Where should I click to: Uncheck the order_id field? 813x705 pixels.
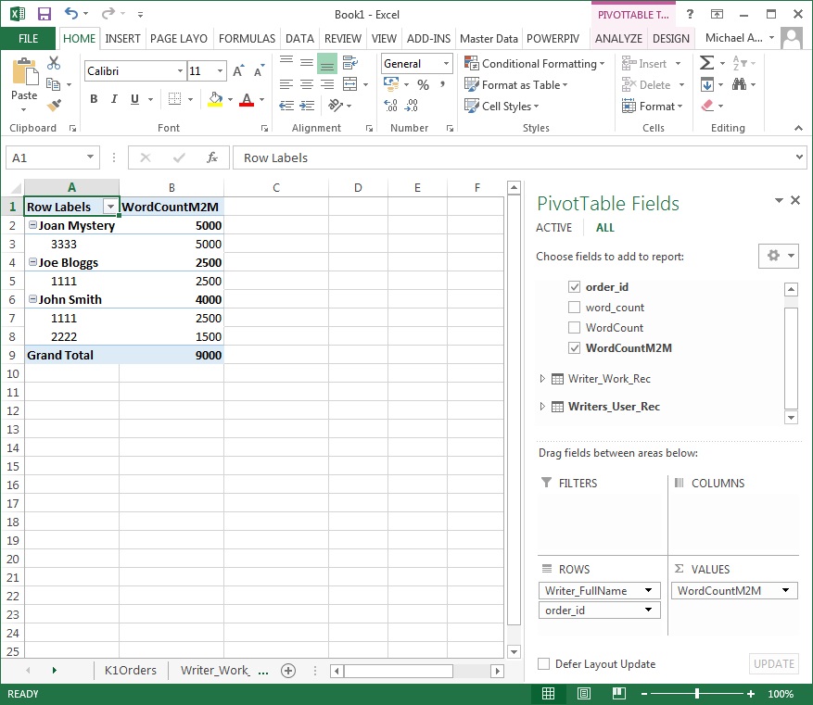point(574,287)
